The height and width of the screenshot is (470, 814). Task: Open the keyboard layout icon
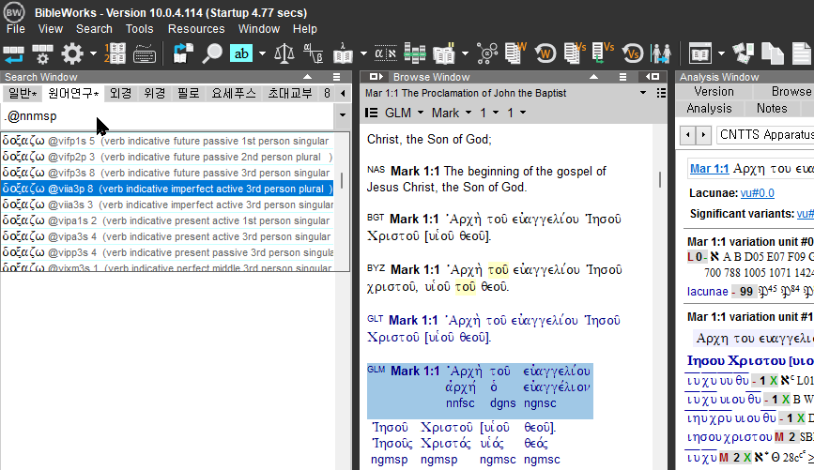pos(145,53)
